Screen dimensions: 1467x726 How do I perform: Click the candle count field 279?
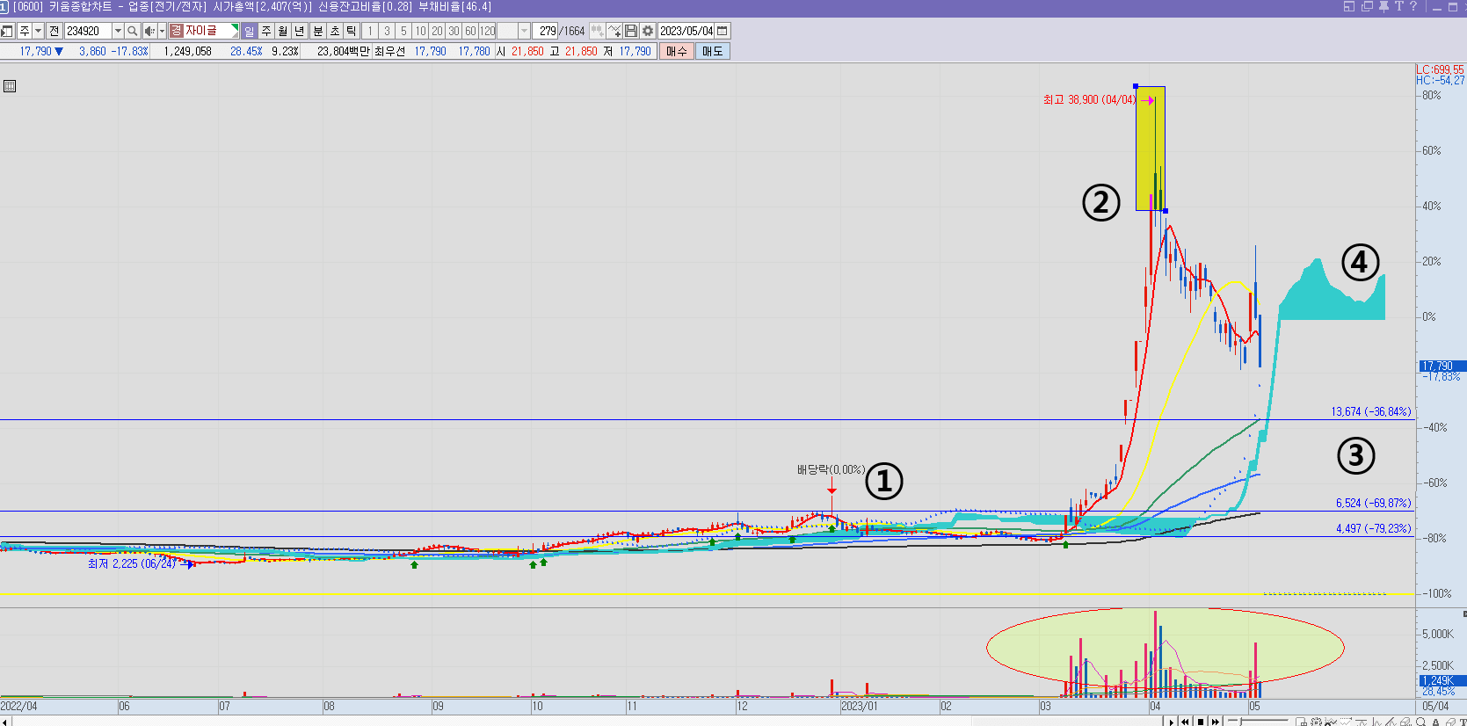(x=547, y=31)
